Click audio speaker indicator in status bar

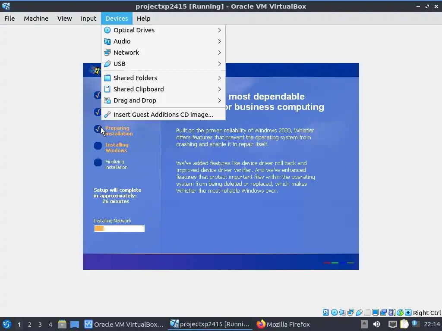(x=342, y=312)
